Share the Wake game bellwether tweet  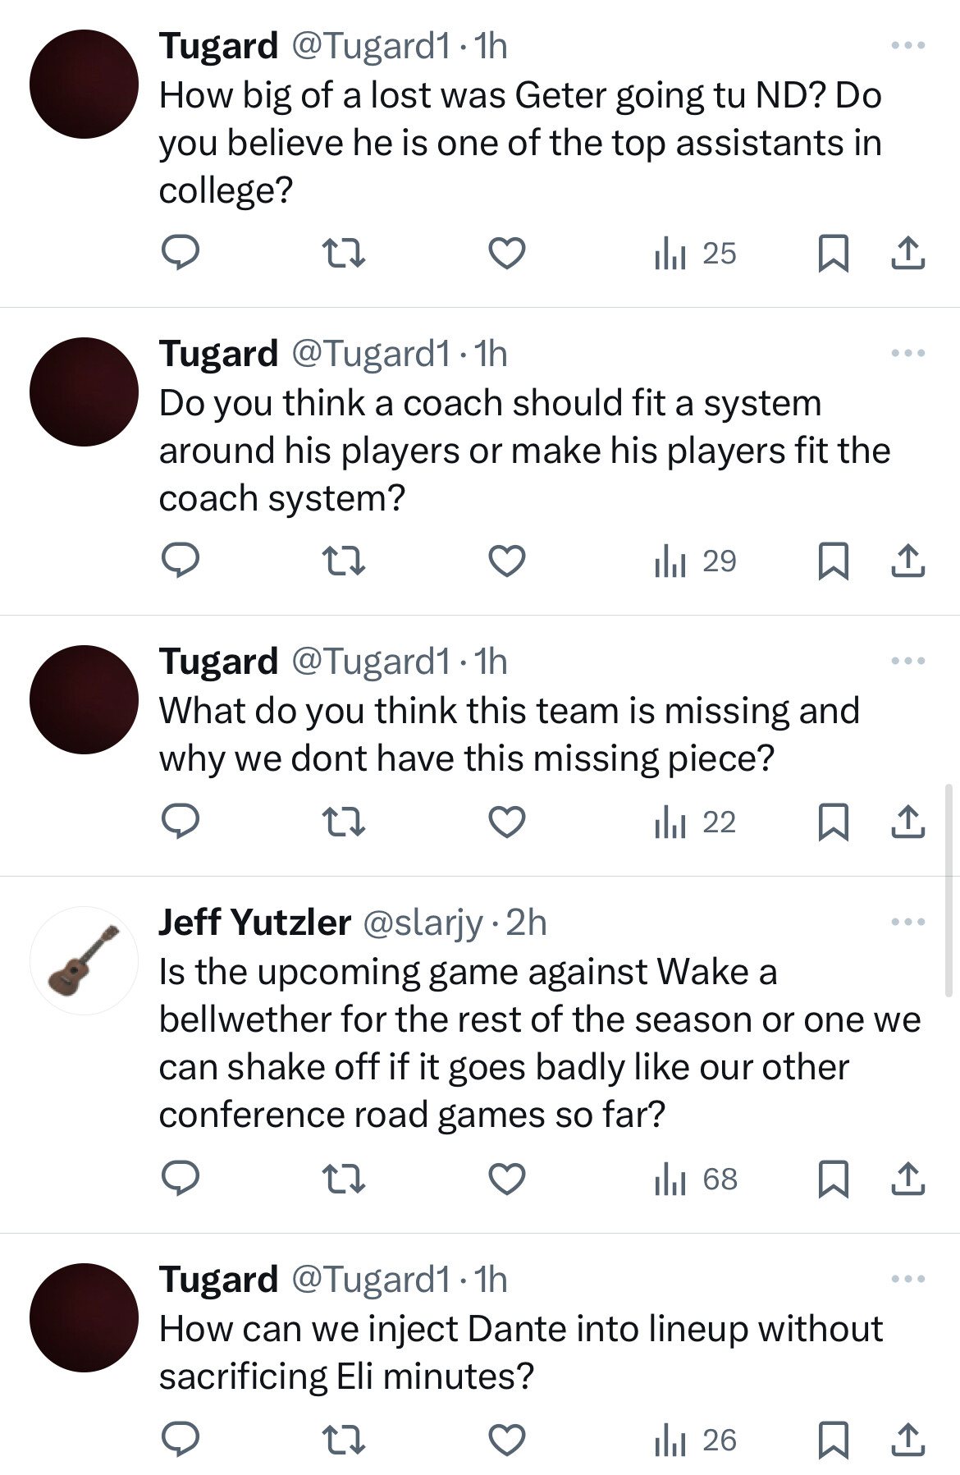tap(907, 1179)
